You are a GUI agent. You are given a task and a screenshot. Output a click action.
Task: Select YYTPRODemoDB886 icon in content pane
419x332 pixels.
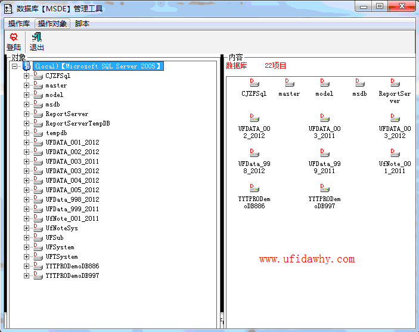coord(254,189)
